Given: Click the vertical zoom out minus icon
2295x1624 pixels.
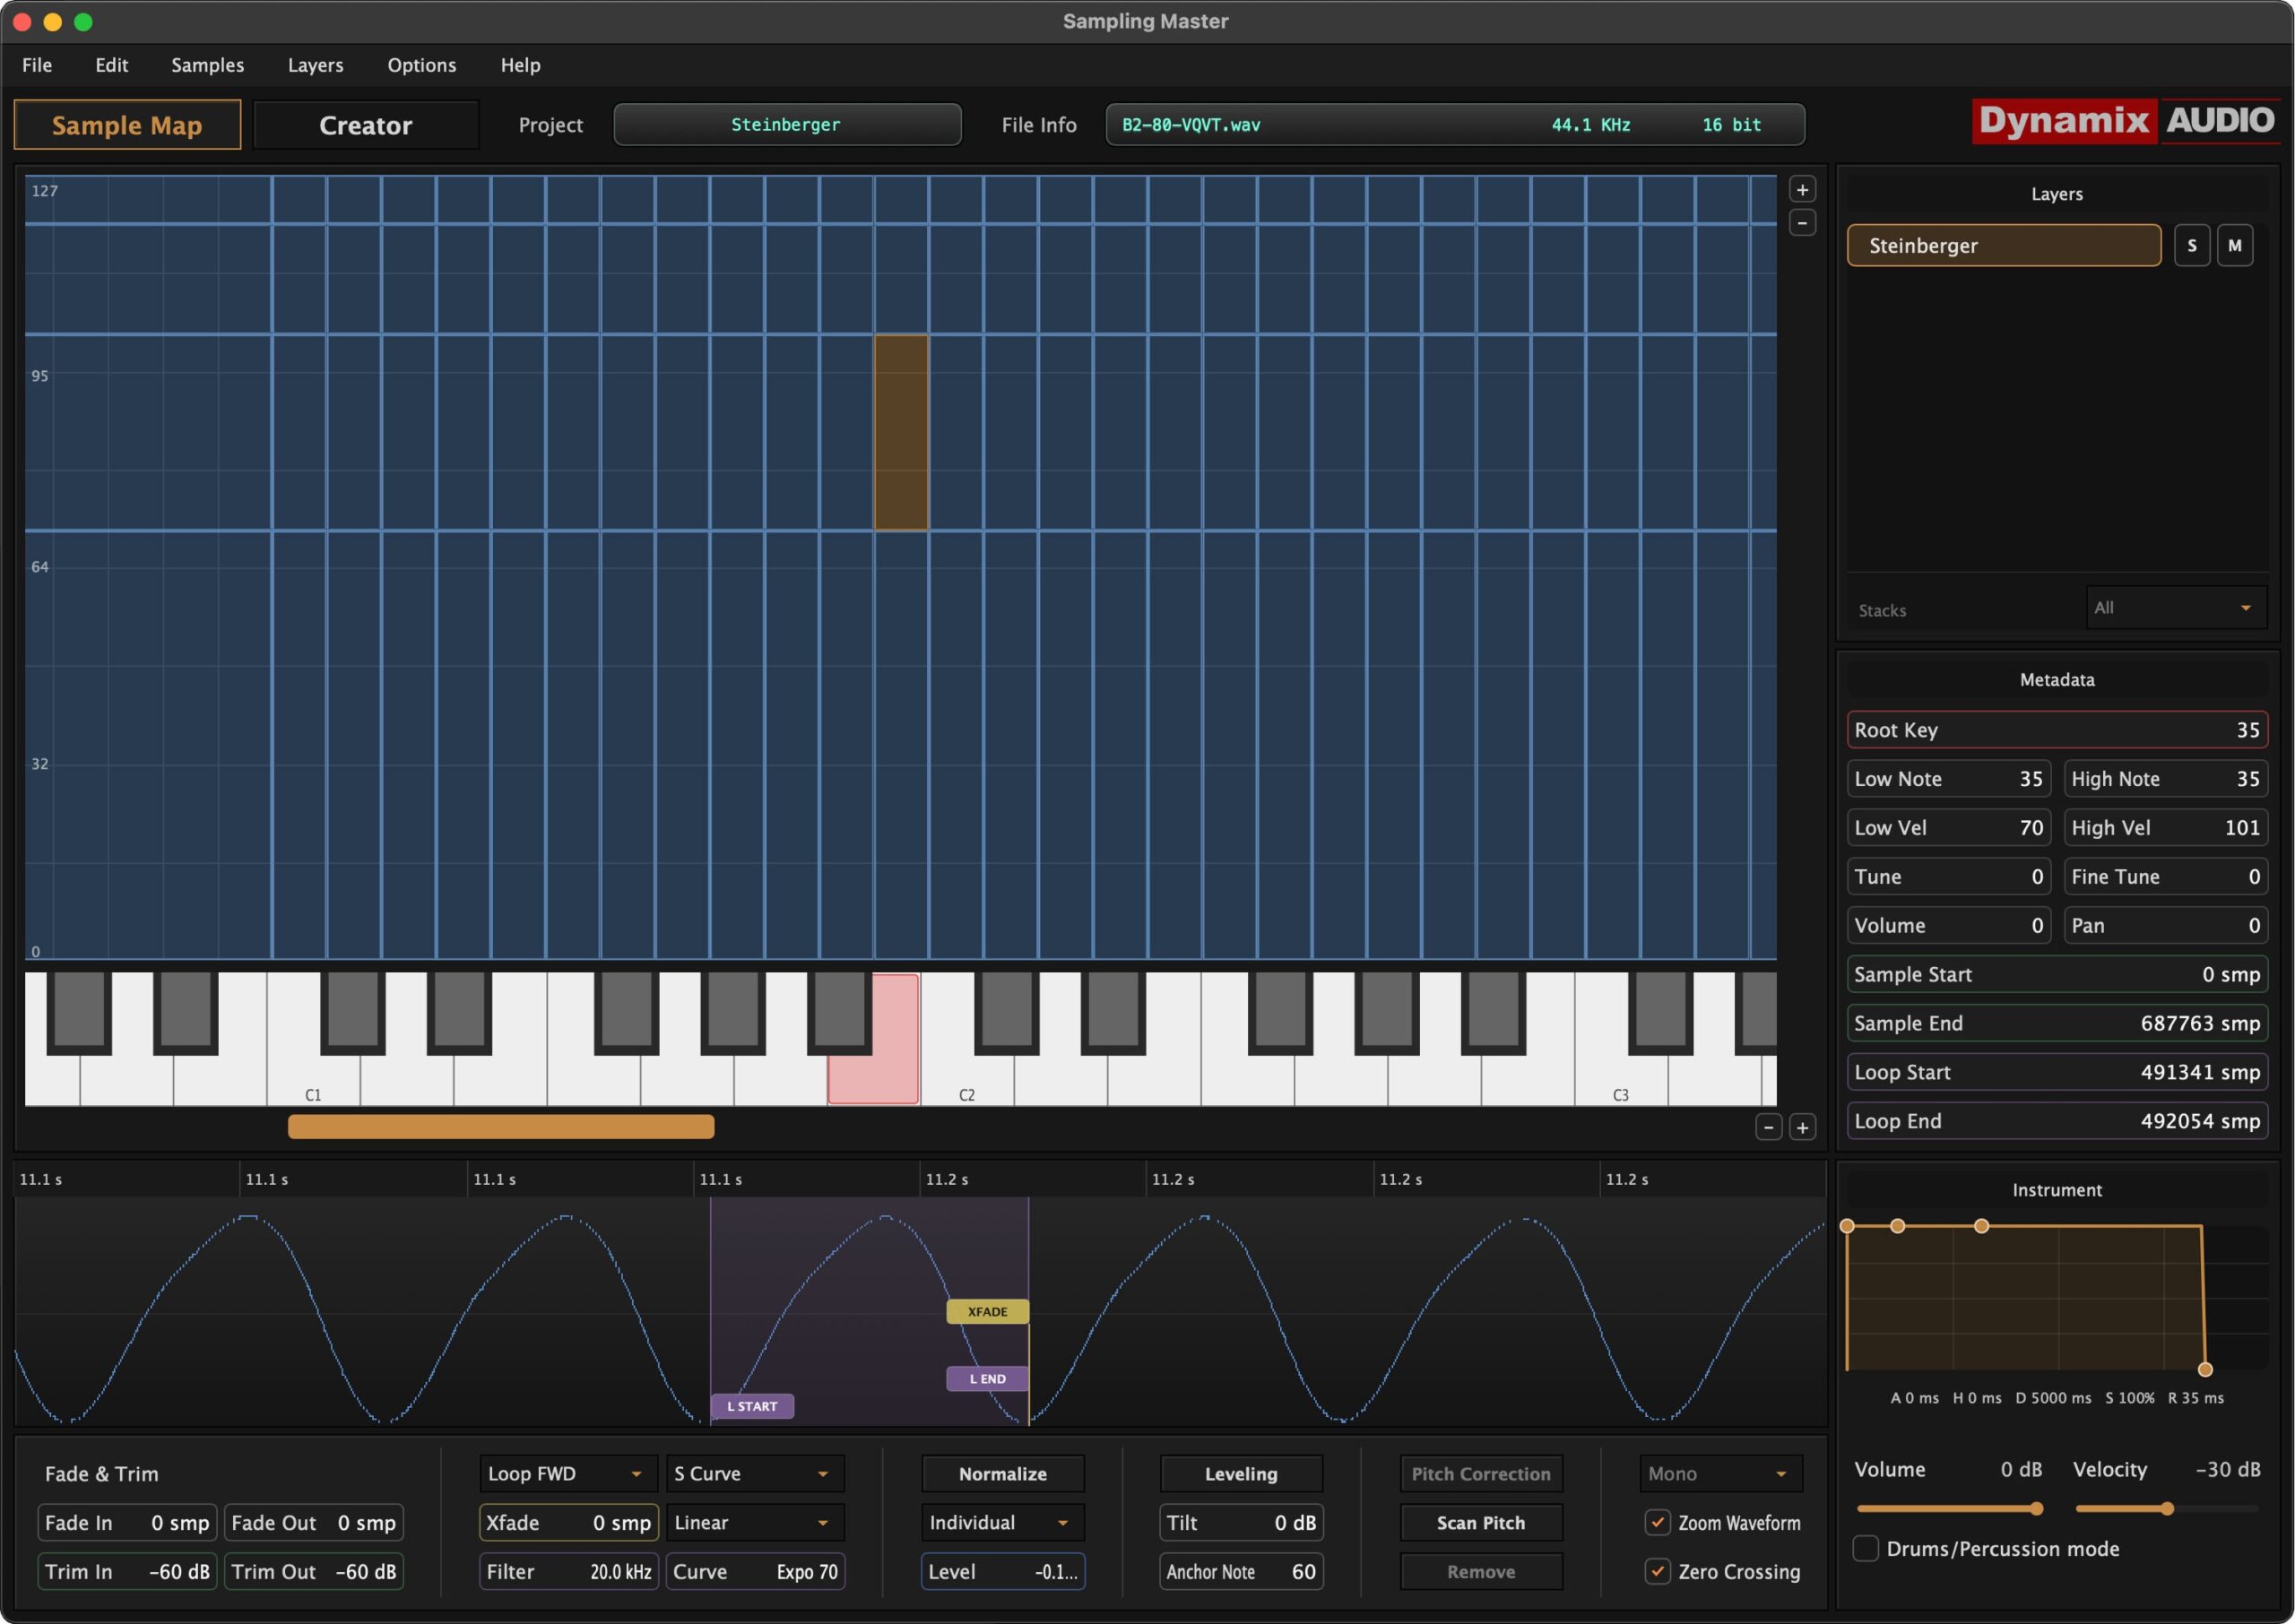Looking at the screenshot, I should click(x=1802, y=223).
